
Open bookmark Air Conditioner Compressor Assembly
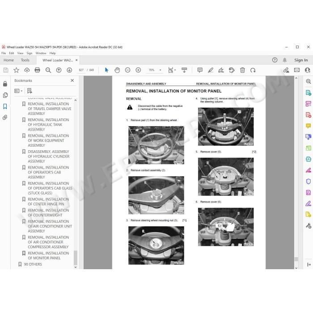pos(48,242)
